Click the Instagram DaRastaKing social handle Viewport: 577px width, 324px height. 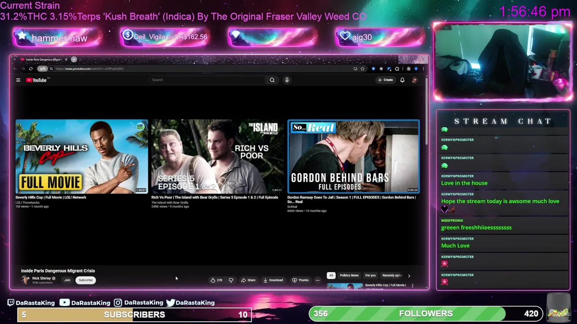[x=138, y=303]
